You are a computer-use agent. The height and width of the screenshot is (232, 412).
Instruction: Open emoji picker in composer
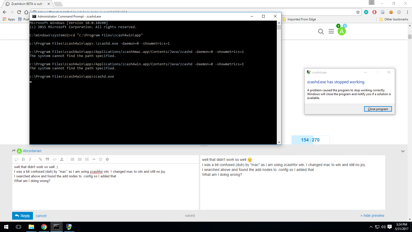point(101,159)
